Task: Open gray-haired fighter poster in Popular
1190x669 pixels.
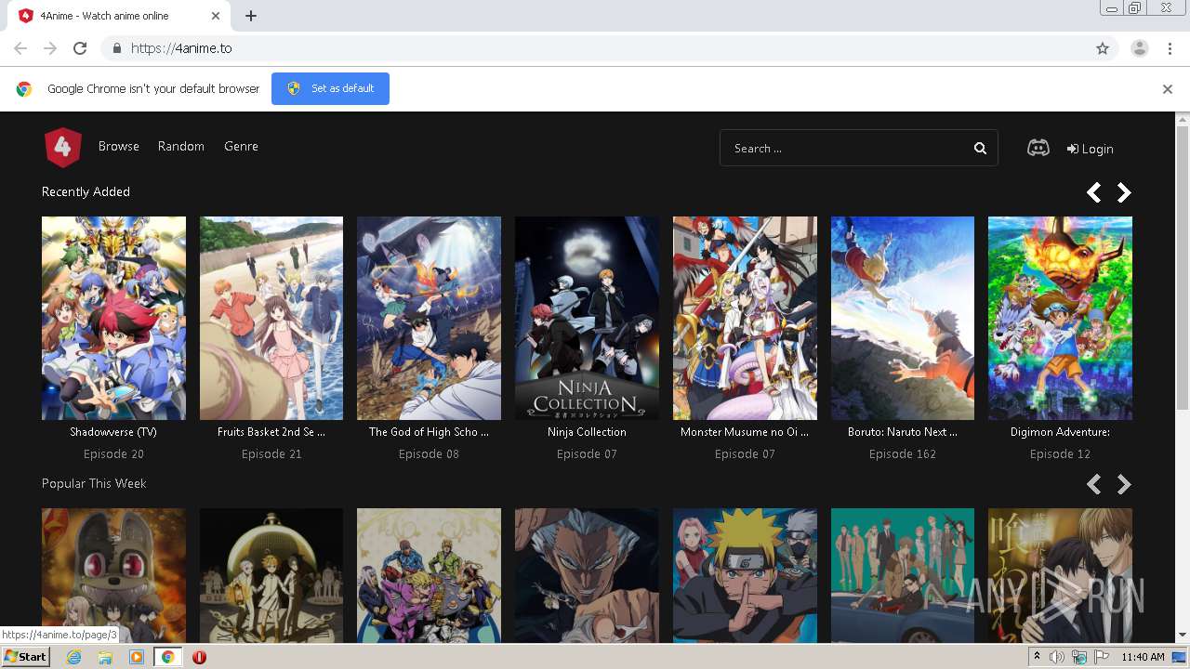Action: [587, 575]
